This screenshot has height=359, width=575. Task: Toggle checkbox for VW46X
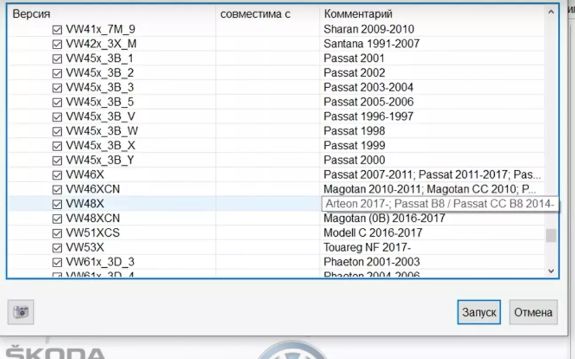click(57, 175)
